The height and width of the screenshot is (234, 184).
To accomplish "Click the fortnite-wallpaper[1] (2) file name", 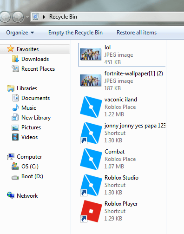I will click(134, 74).
